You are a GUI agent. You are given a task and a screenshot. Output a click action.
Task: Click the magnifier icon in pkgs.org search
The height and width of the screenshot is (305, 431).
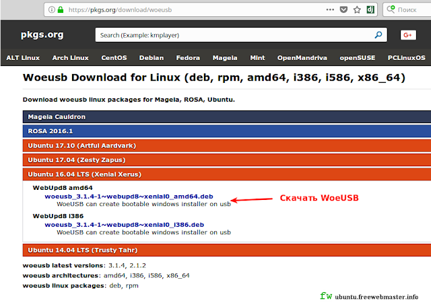tap(378, 35)
